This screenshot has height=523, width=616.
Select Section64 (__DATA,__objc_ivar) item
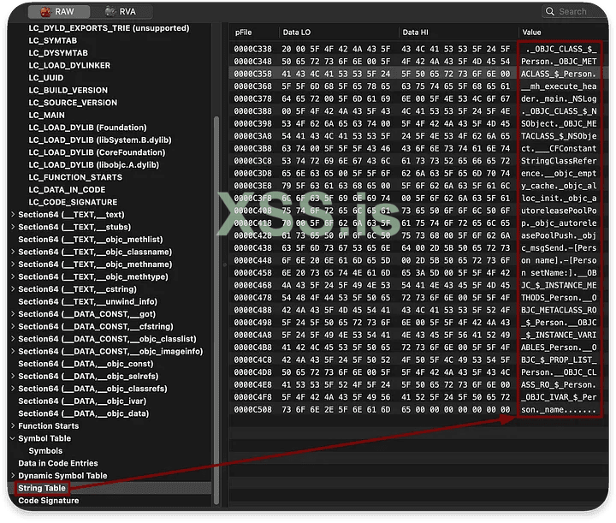[82, 401]
